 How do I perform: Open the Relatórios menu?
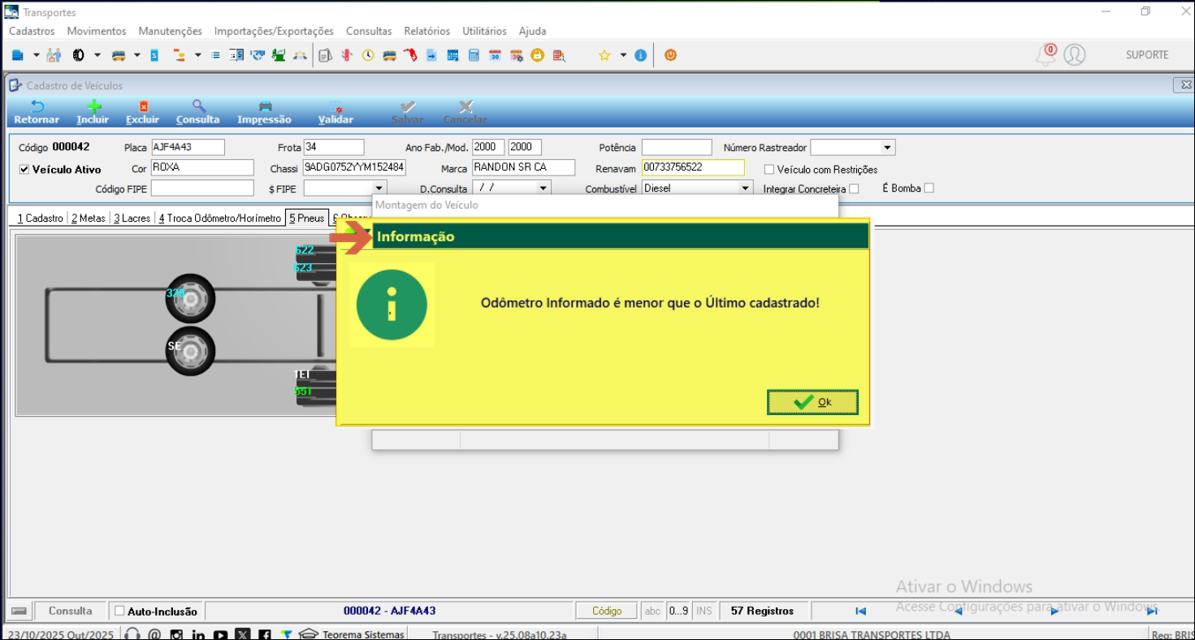[x=426, y=31]
